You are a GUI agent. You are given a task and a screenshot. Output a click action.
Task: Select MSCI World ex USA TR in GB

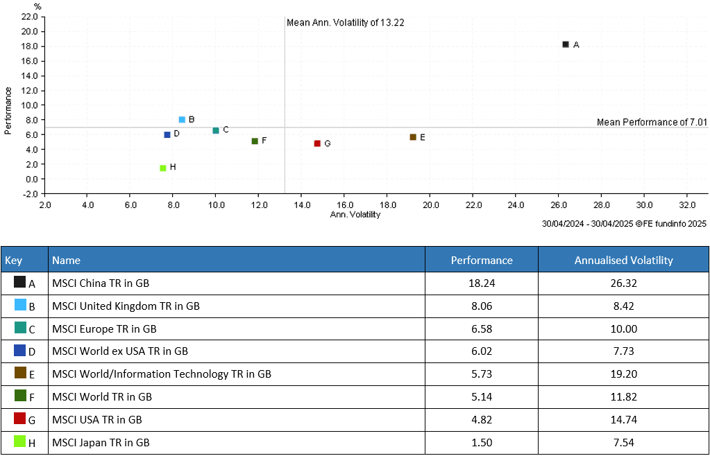pos(120,351)
